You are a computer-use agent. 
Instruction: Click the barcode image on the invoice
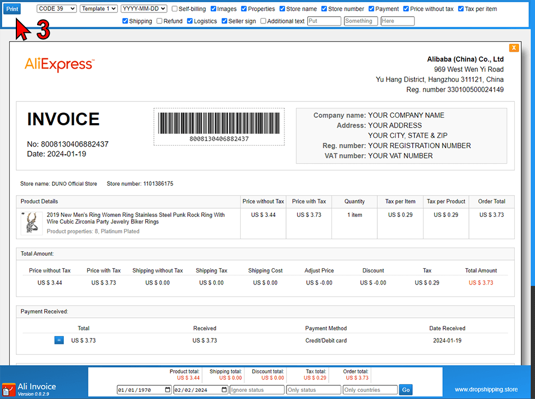point(219,123)
